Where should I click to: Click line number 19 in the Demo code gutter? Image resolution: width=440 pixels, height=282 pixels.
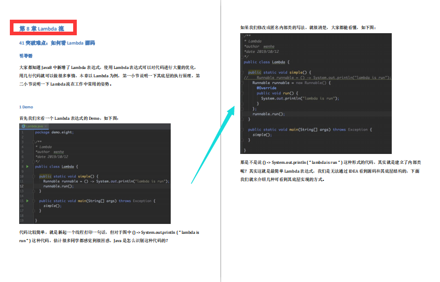(x=22, y=221)
